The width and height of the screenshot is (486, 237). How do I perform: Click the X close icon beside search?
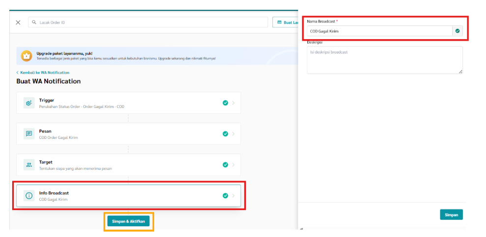pyautogui.click(x=18, y=23)
